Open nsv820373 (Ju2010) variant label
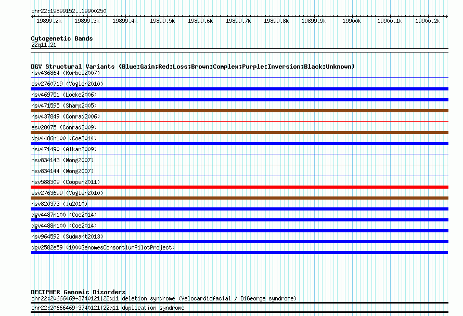 (59, 204)
